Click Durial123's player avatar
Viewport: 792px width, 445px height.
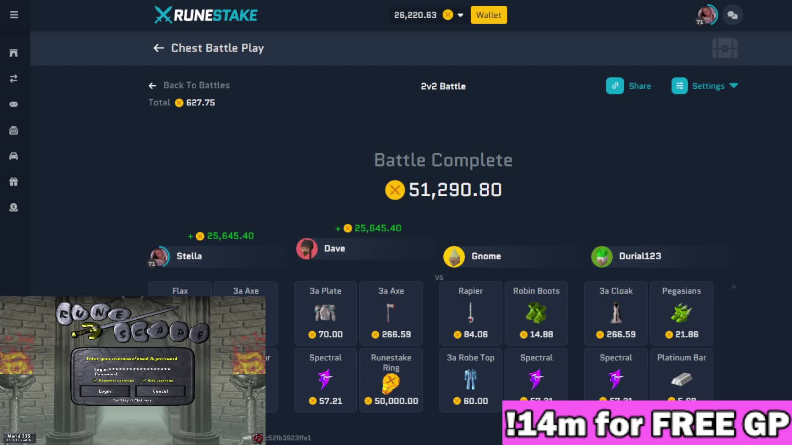coord(602,256)
